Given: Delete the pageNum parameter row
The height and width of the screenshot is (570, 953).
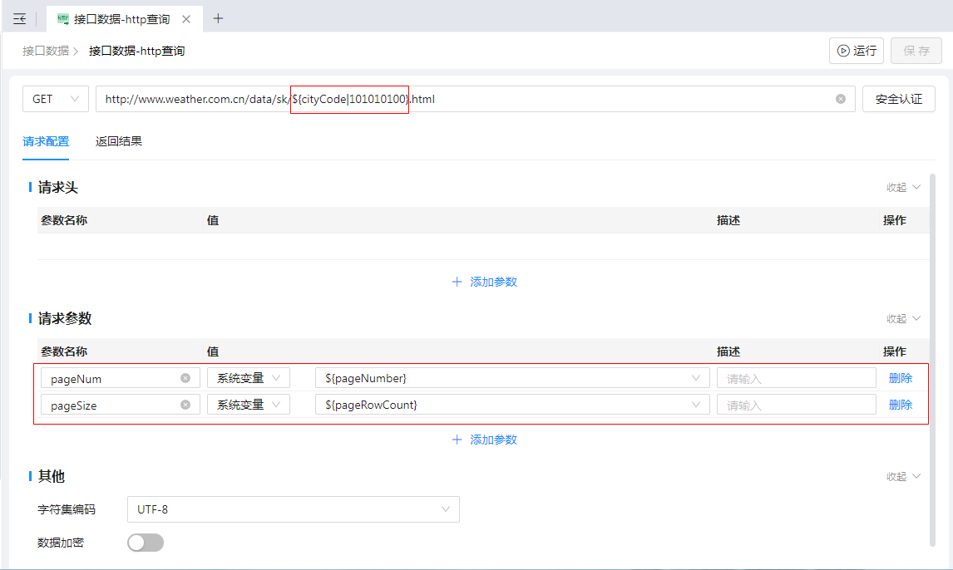Looking at the screenshot, I should (x=900, y=378).
